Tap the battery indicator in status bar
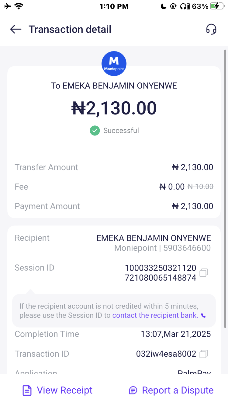The width and height of the screenshot is (228, 406). coord(218,6)
